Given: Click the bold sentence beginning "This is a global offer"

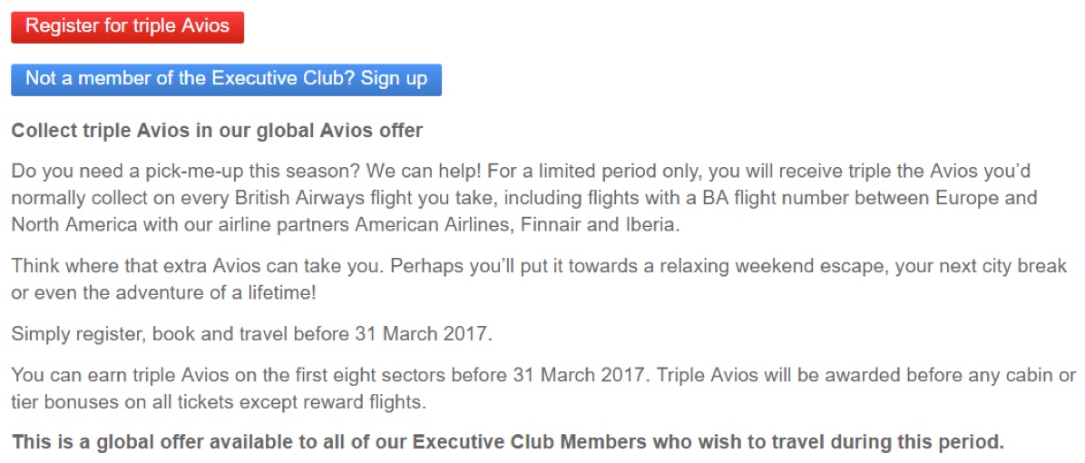Looking at the screenshot, I should (x=508, y=443).
